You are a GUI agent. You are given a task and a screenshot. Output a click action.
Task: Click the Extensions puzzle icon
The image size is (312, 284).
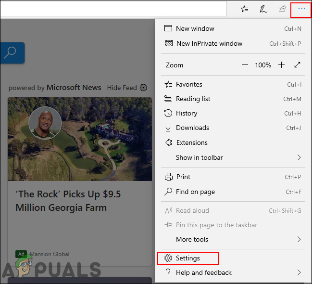coord(169,142)
